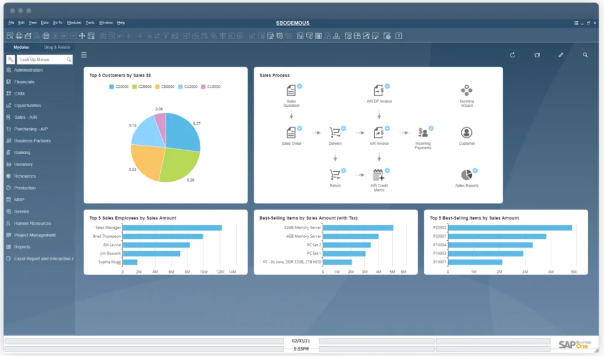This screenshot has width=604, height=356.
Task: Click the Look Up Menus search field
Action: click(42, 60)
